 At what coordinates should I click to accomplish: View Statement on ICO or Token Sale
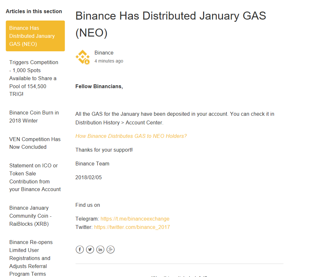[35, 177]
